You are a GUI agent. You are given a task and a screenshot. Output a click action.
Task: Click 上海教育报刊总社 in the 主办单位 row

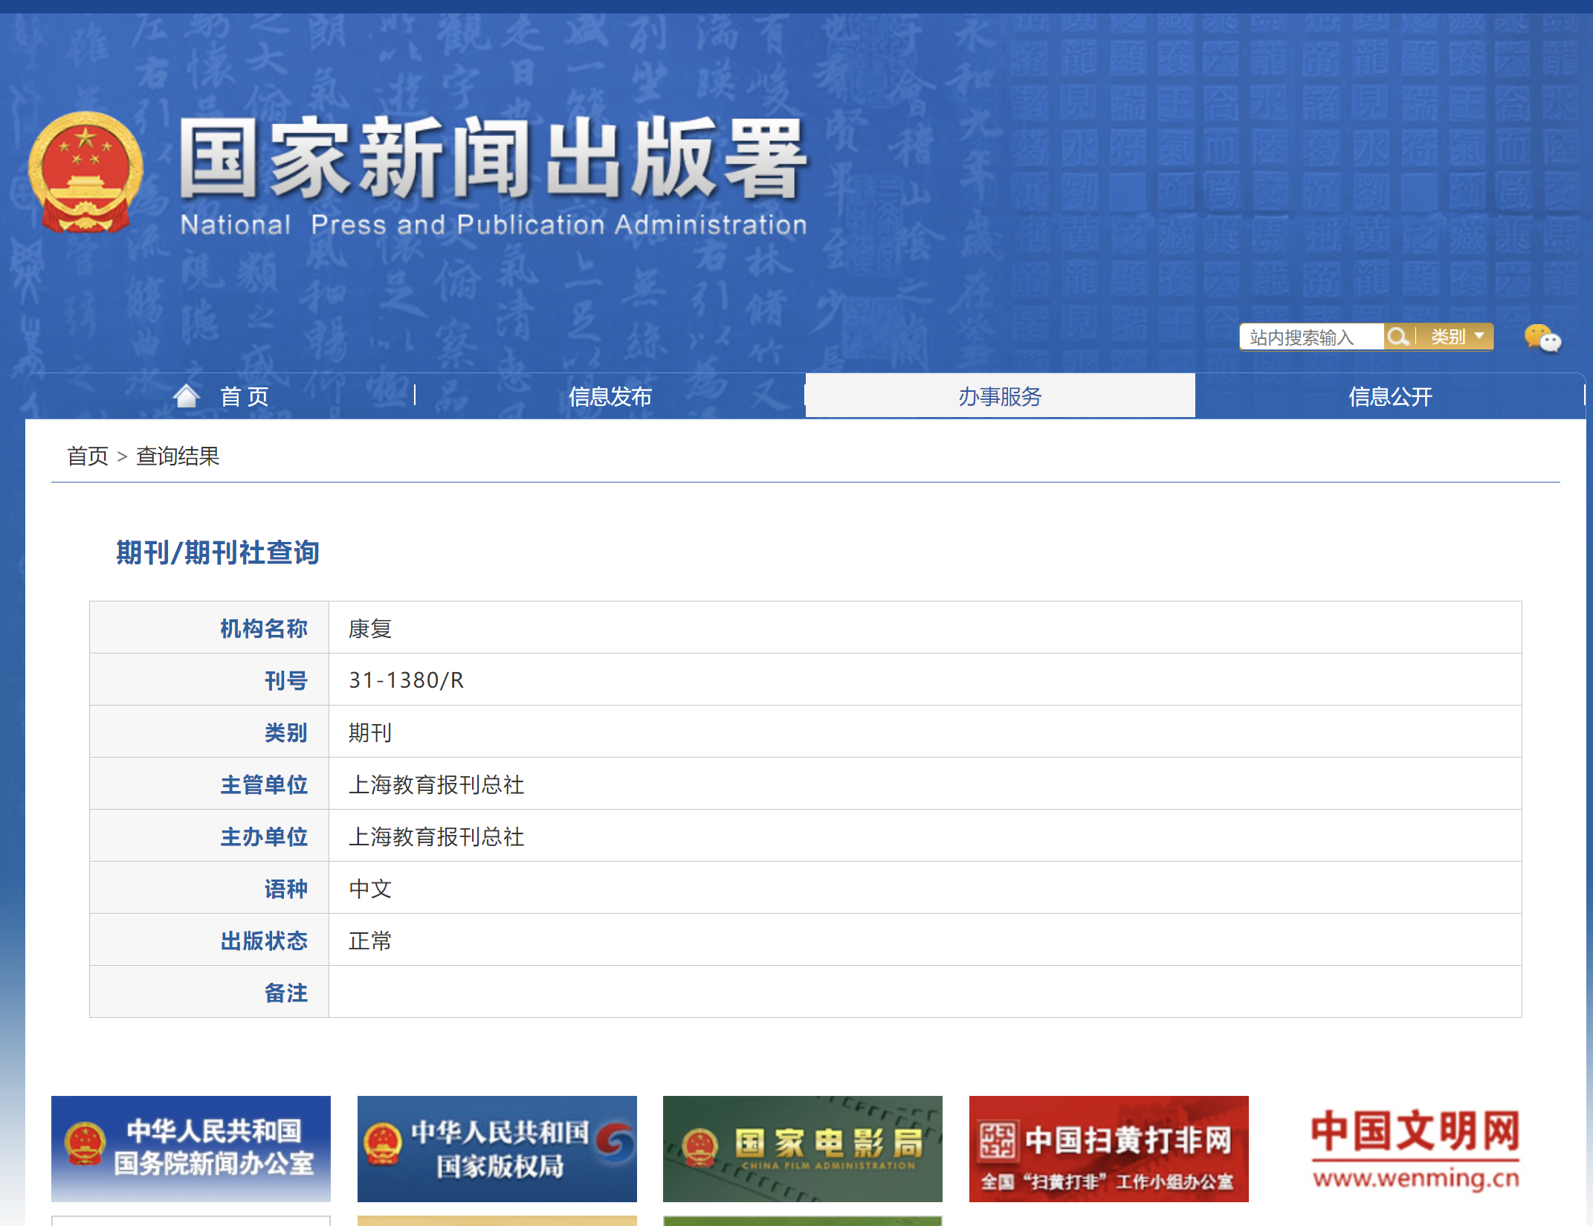click(x=436, y=836)
